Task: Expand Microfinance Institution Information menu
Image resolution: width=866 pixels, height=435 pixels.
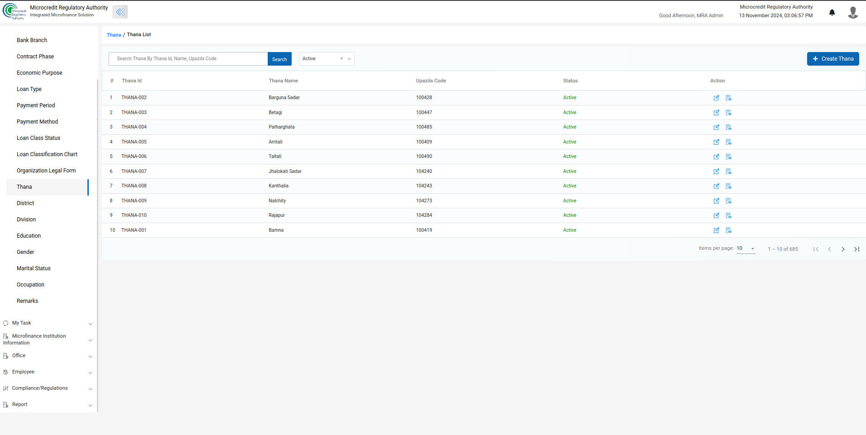Action: point(47,339)
